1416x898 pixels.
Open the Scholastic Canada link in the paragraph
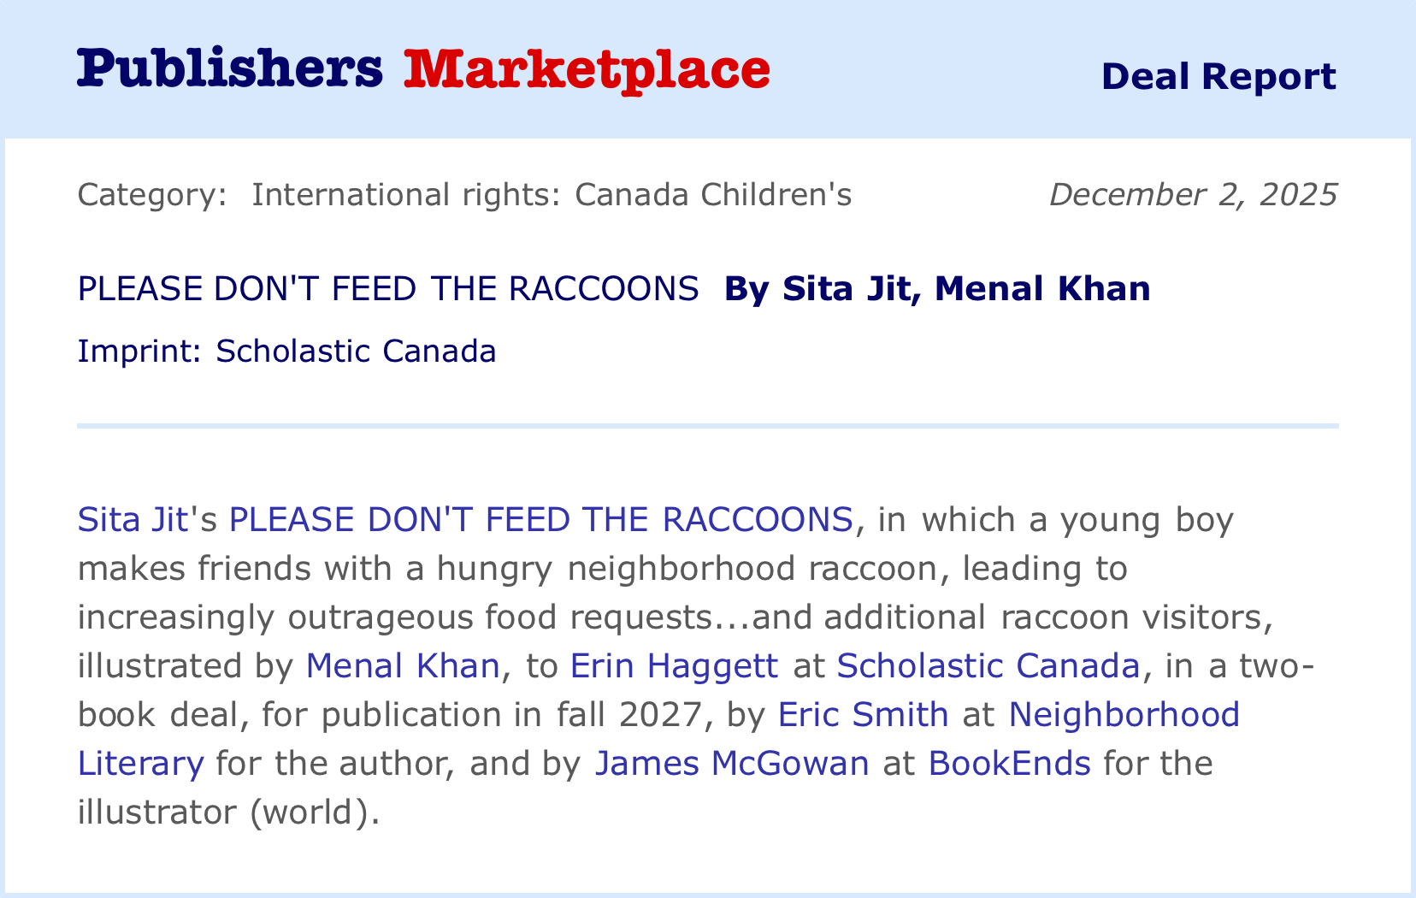[988, 665]
